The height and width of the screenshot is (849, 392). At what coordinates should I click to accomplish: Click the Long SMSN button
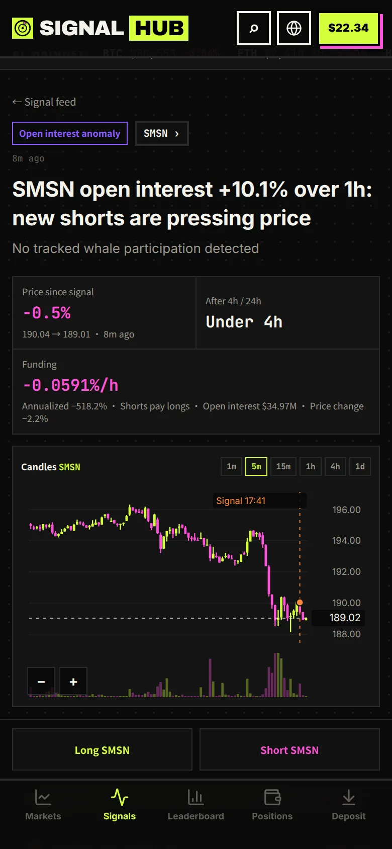coord(102,749)
